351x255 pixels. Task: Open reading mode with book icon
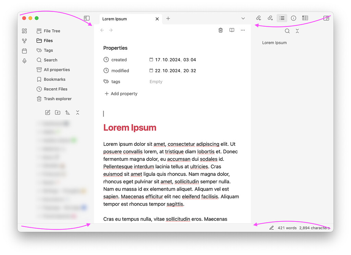(231, 30)
